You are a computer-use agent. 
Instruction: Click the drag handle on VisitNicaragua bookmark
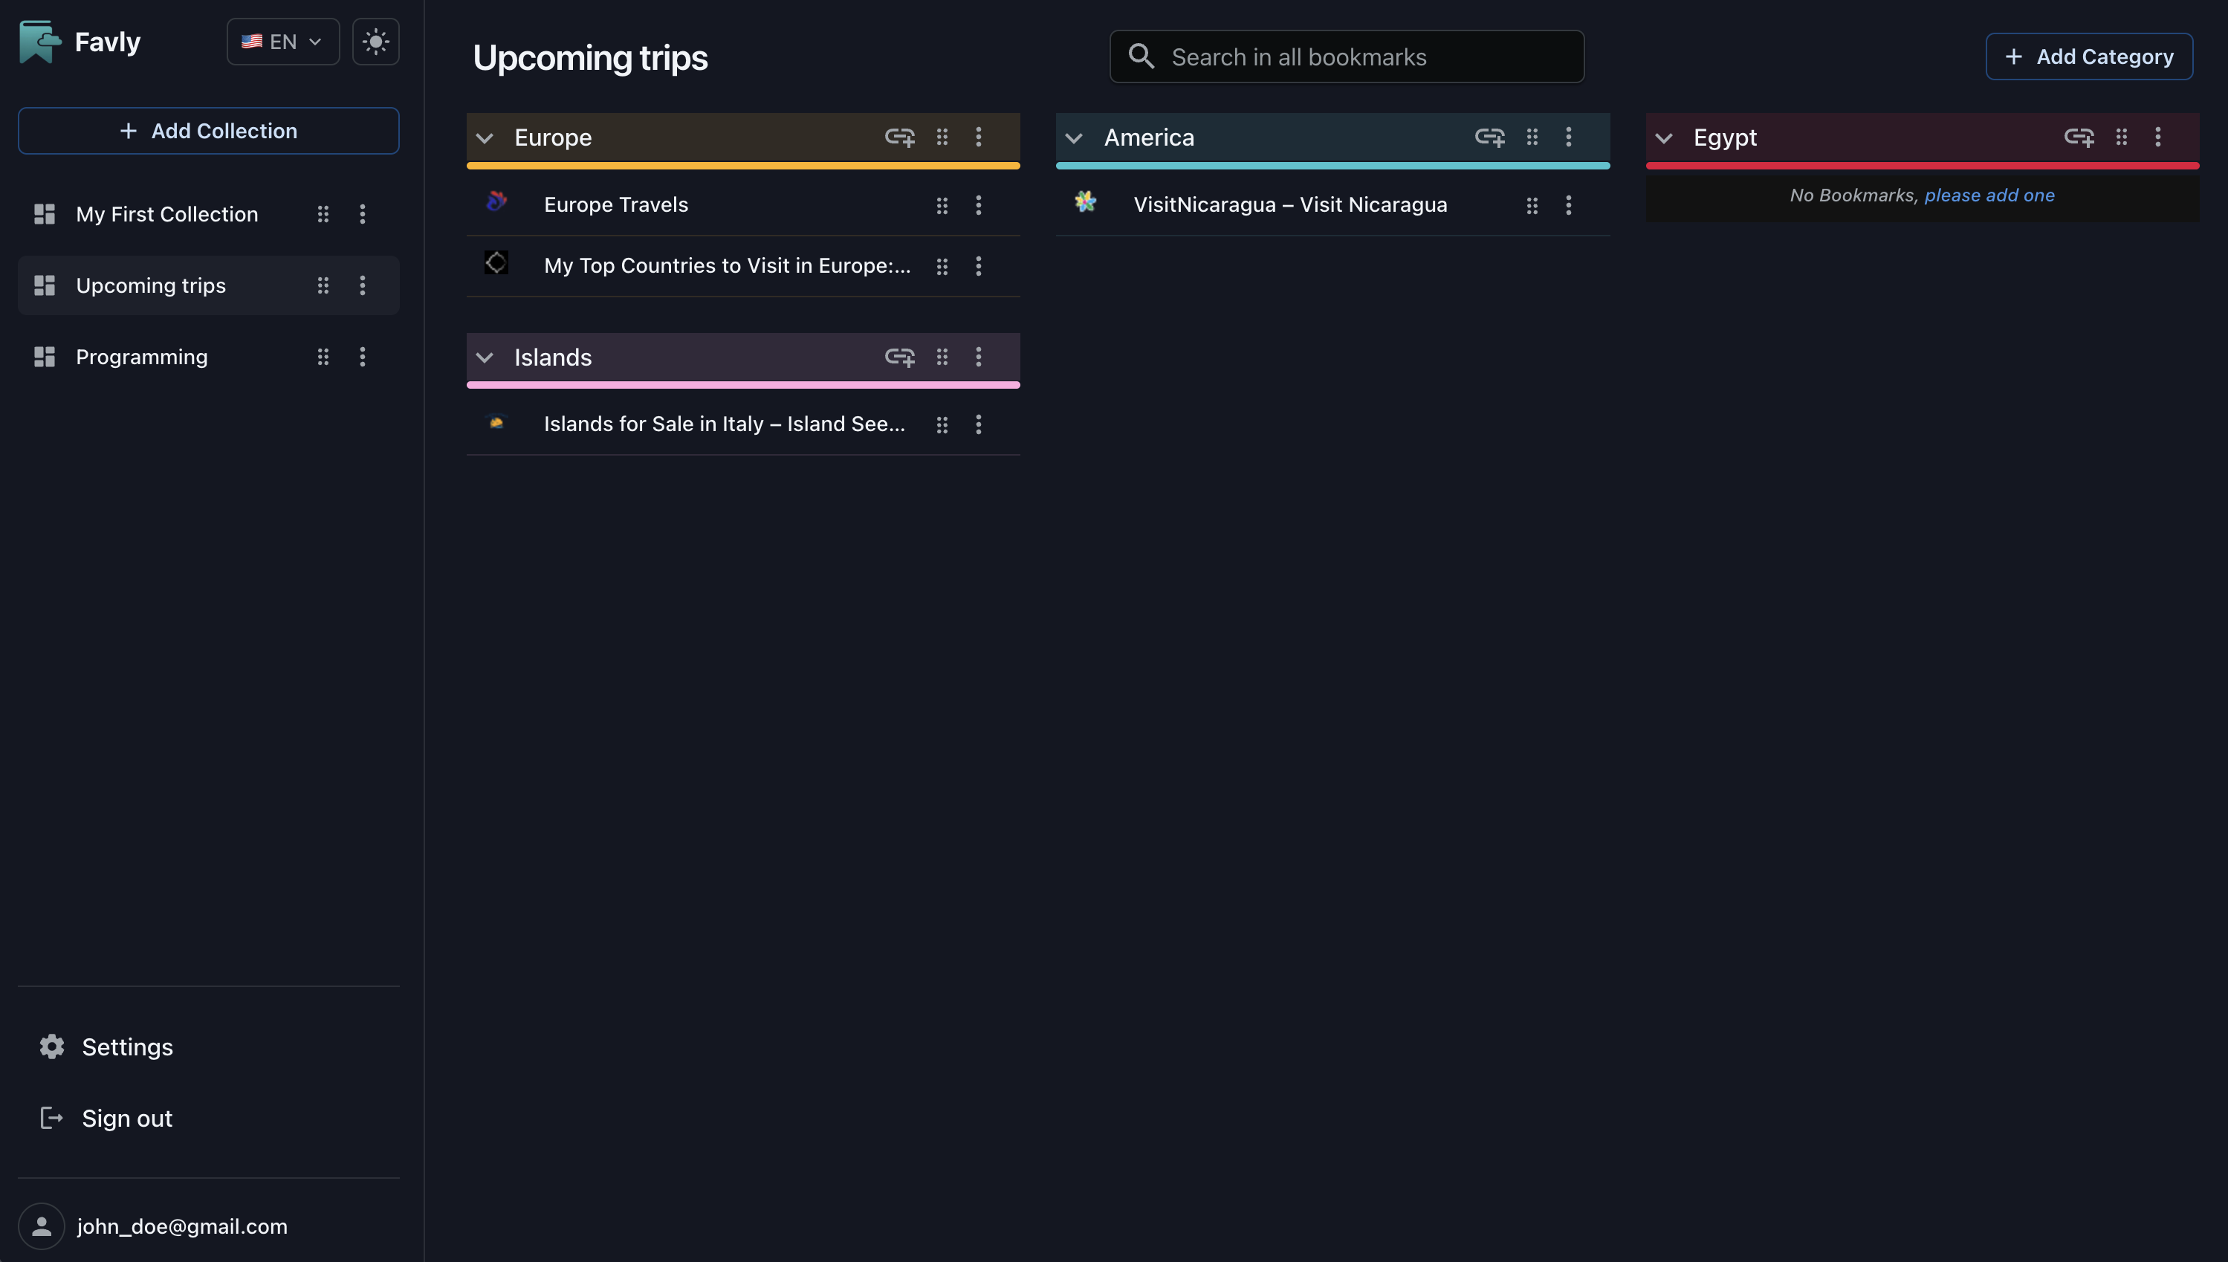pyautogui.click(x=1532, y=205)
